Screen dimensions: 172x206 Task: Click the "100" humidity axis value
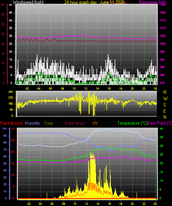[x=5, y=129]
